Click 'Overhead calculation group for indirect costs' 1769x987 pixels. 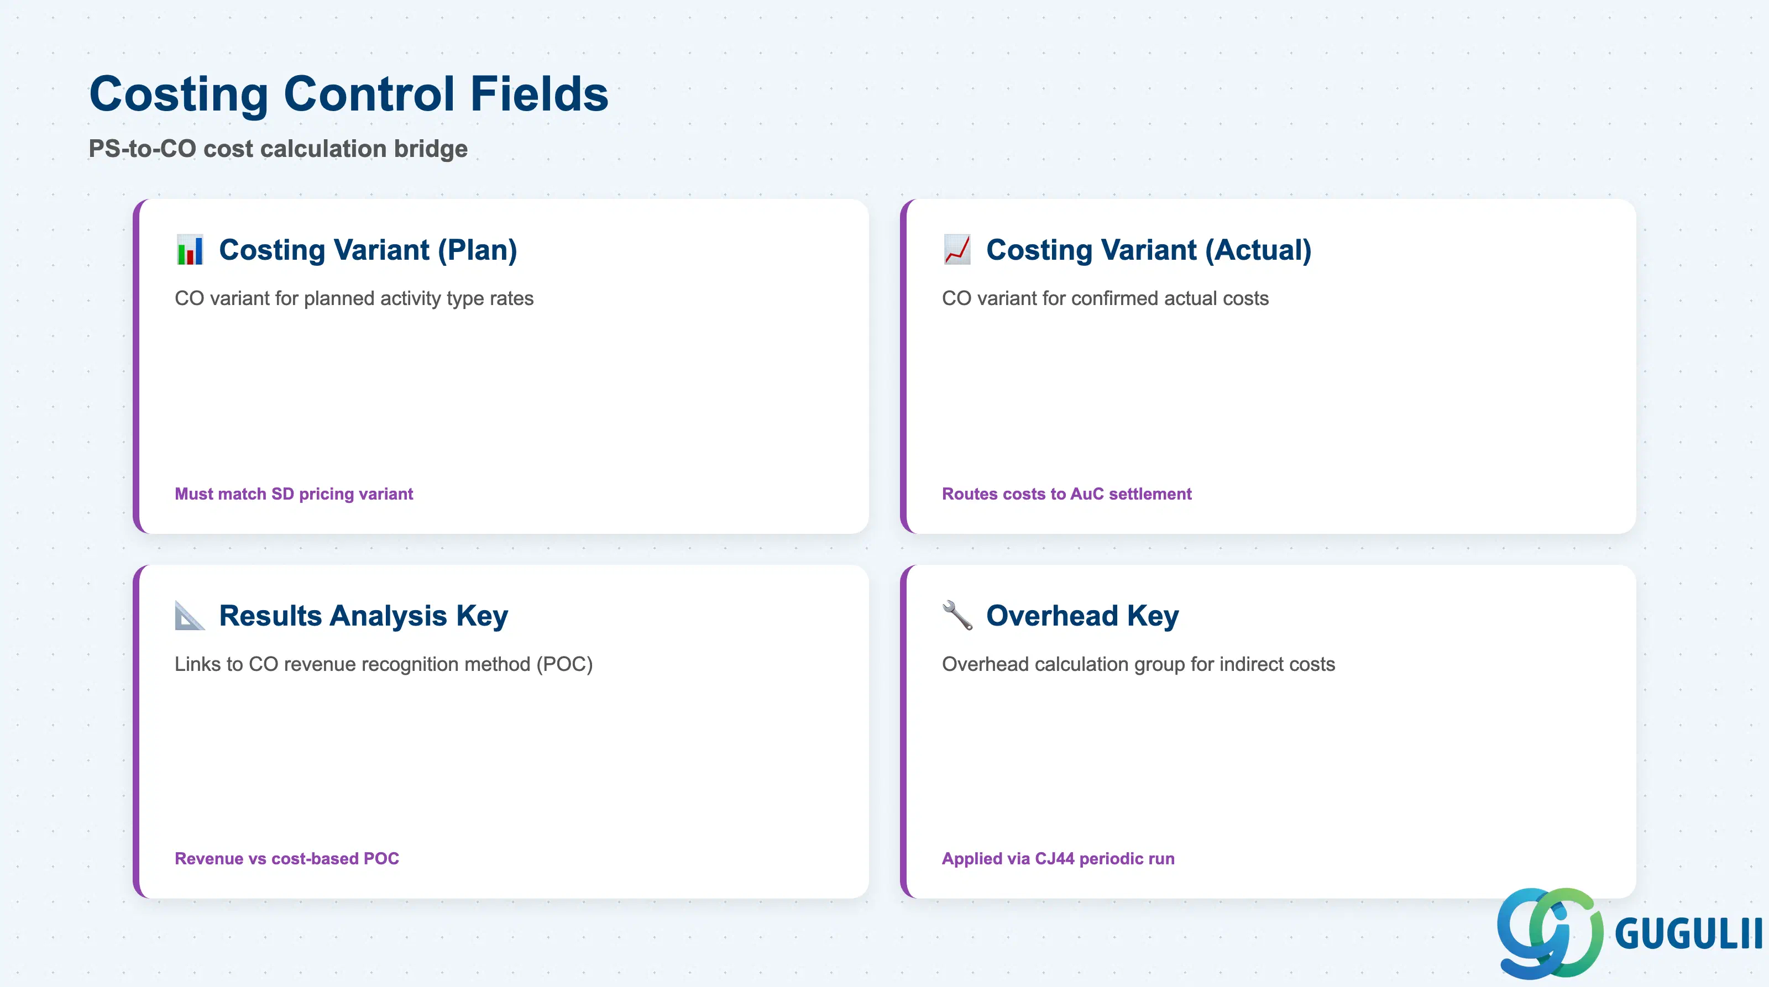coord(1139,664)
